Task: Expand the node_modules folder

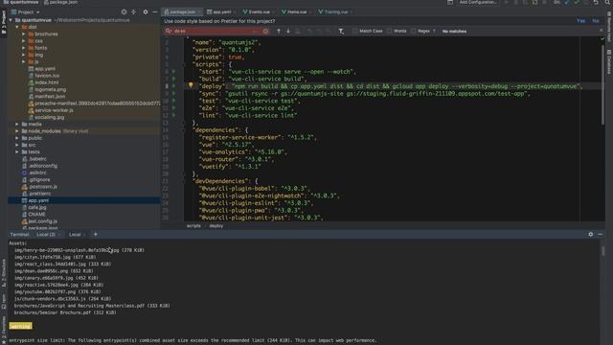Action: coord(17,131)
